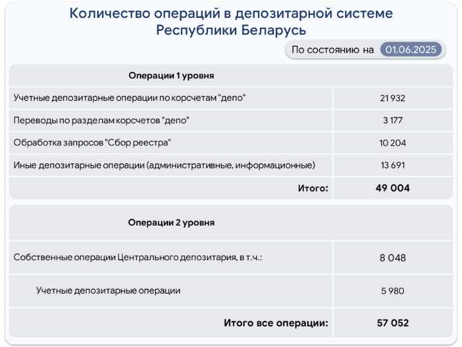Click the value 13 691
462x347 pixels.
point(393,165)
